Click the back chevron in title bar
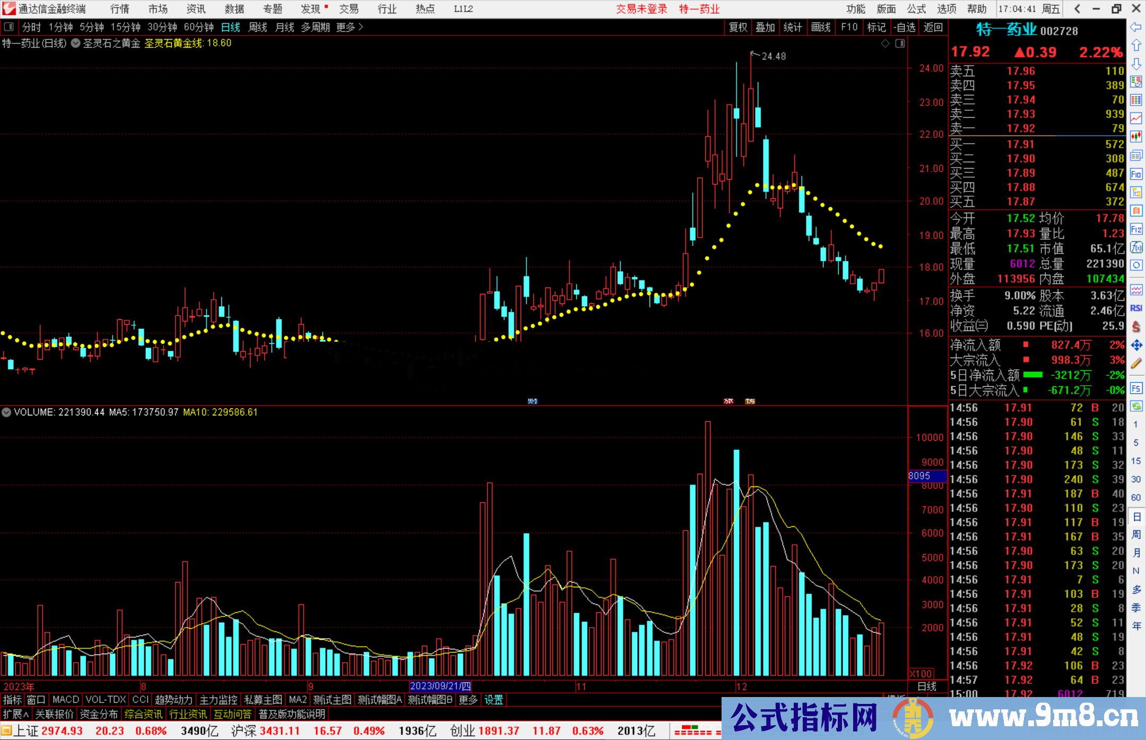The width and height of the screenshot is (1146, 740). click(x=1077, y=9)
